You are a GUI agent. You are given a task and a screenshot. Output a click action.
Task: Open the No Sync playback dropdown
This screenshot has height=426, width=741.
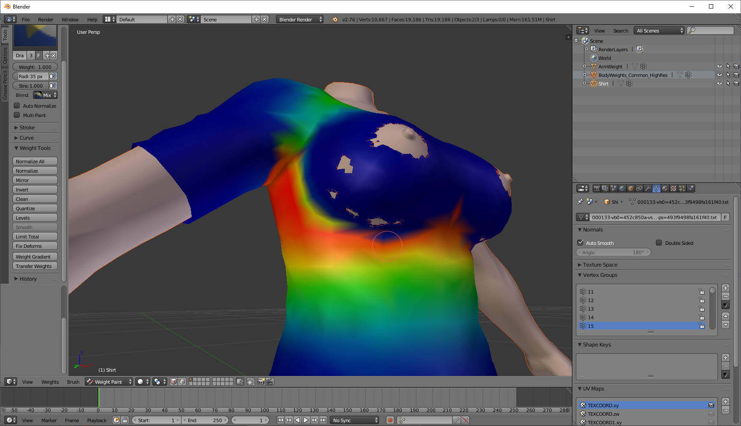pos(355,420)
